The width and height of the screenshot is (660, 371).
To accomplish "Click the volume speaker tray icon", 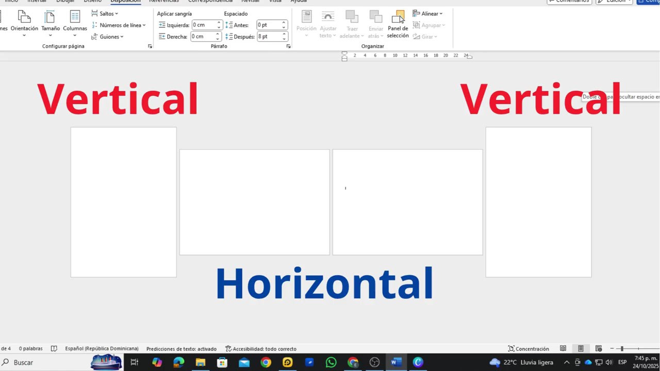I will click(609, 363).
